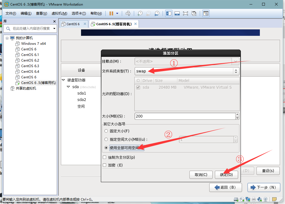
Task: Open the 帮助(H) menu
Action: 96,13
